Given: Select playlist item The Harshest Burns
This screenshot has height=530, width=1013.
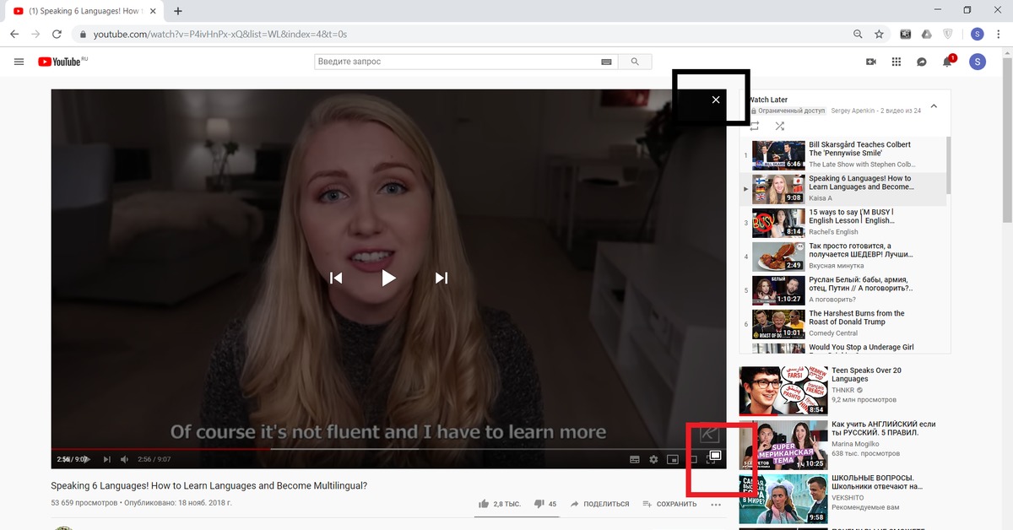Looking at the screenshot, I should [856, 318].
